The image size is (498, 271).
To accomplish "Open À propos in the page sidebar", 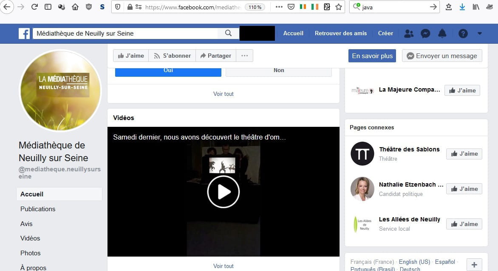I will click(x=33, y=268).
